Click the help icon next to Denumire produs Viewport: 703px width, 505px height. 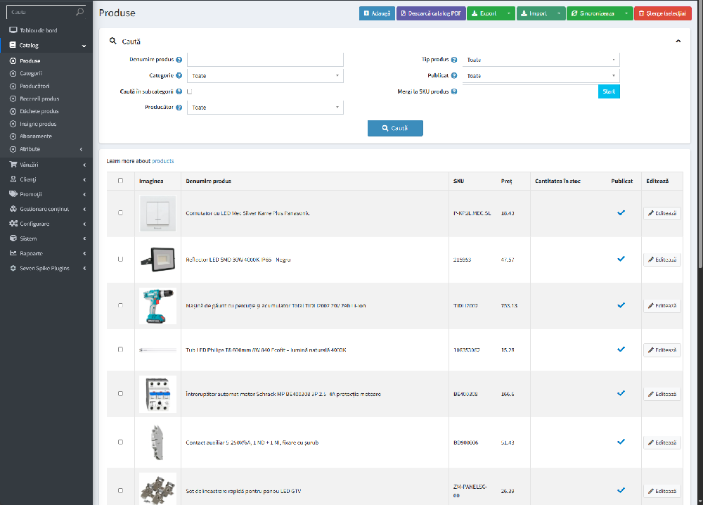179,60
